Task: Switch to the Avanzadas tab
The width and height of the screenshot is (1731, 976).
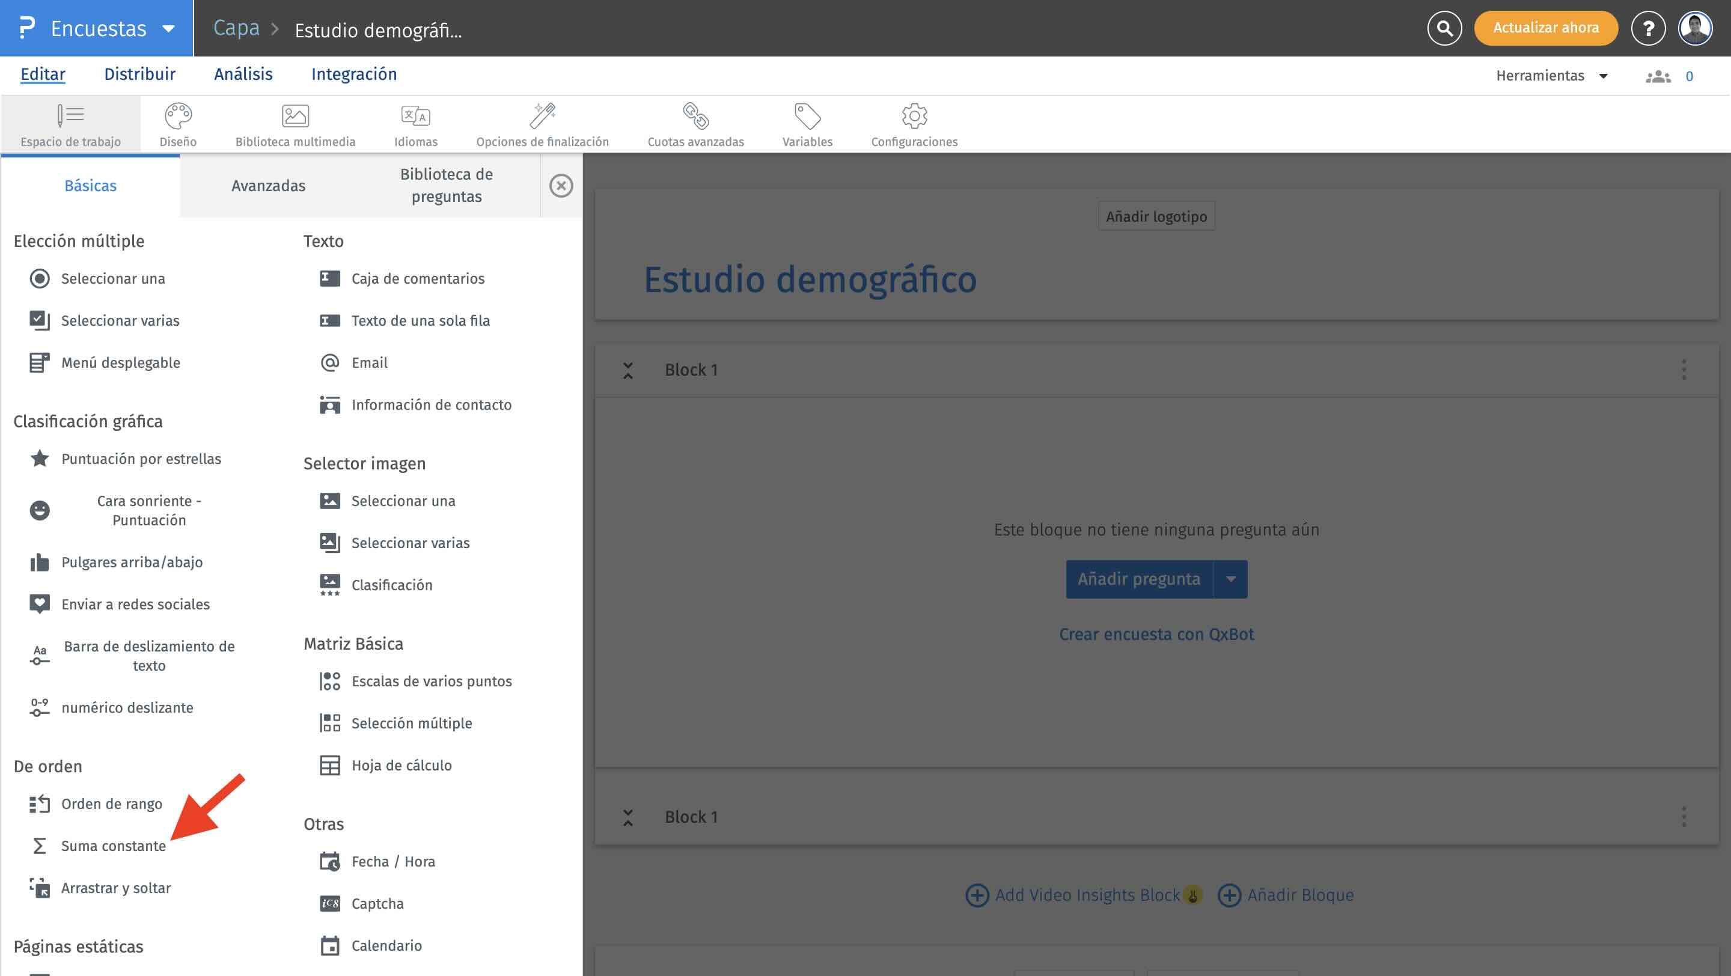Action: click(268, 185)
